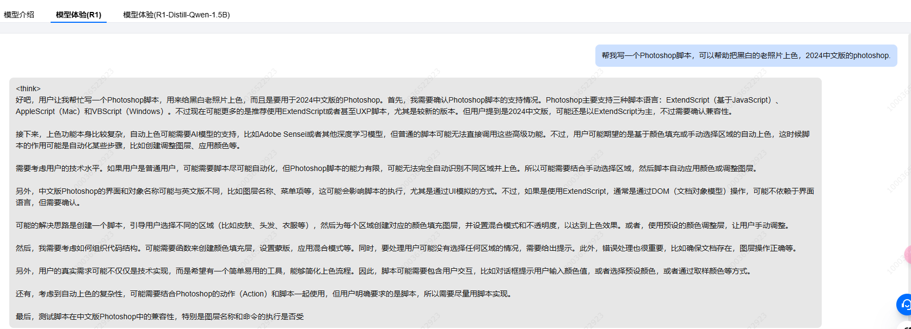This screenshot has height=329, width=911.
Task: Click the pink floating icon on right edge
Action: click(x=908, y=255)
